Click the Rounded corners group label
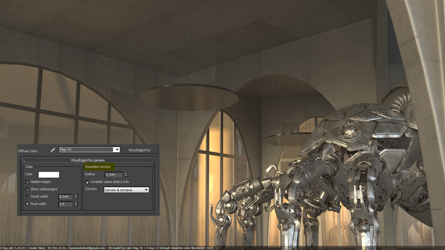 98,167
